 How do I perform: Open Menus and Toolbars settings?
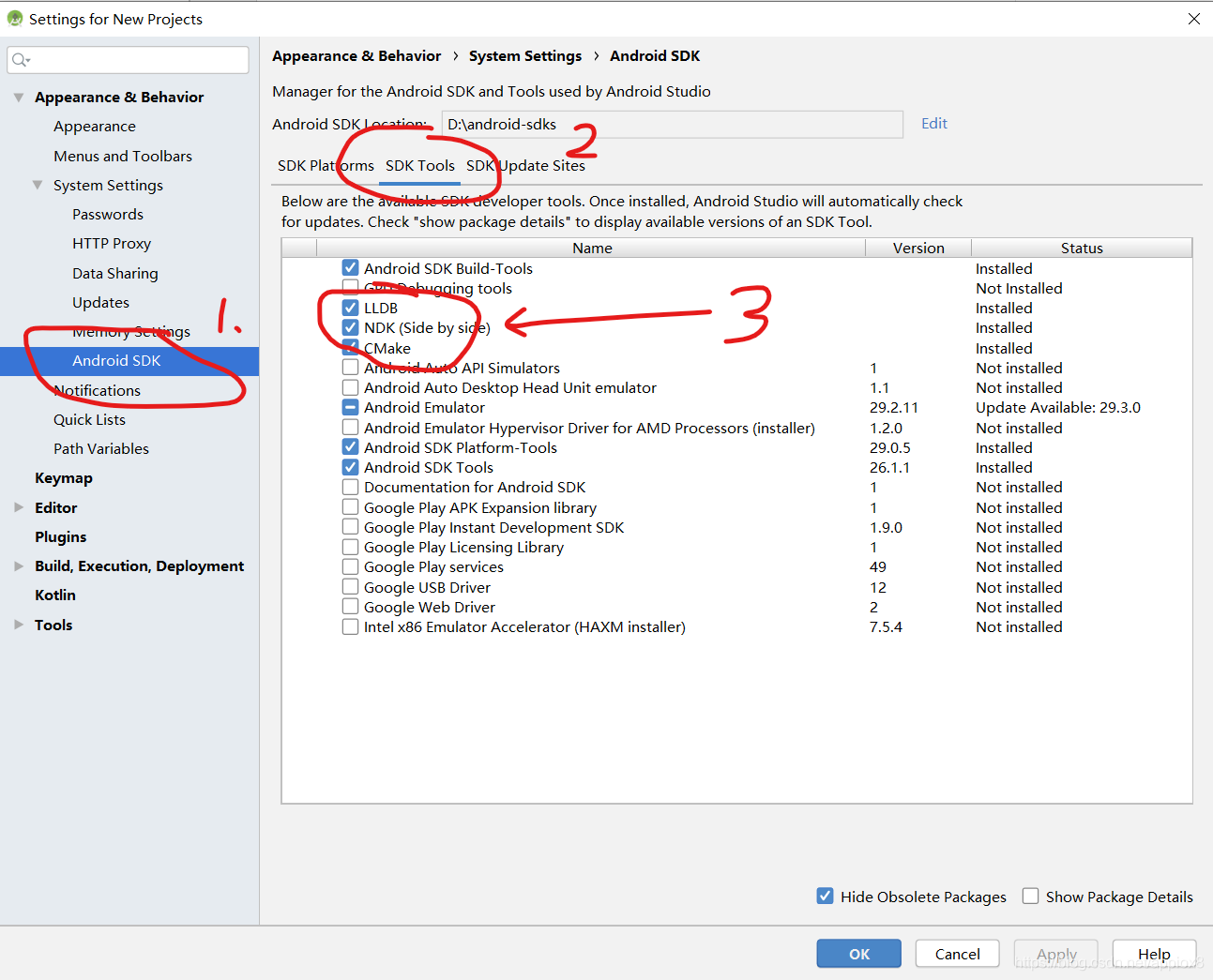(123, 156)
